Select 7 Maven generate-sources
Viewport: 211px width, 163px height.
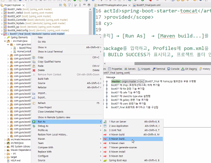tap(133, 147)
